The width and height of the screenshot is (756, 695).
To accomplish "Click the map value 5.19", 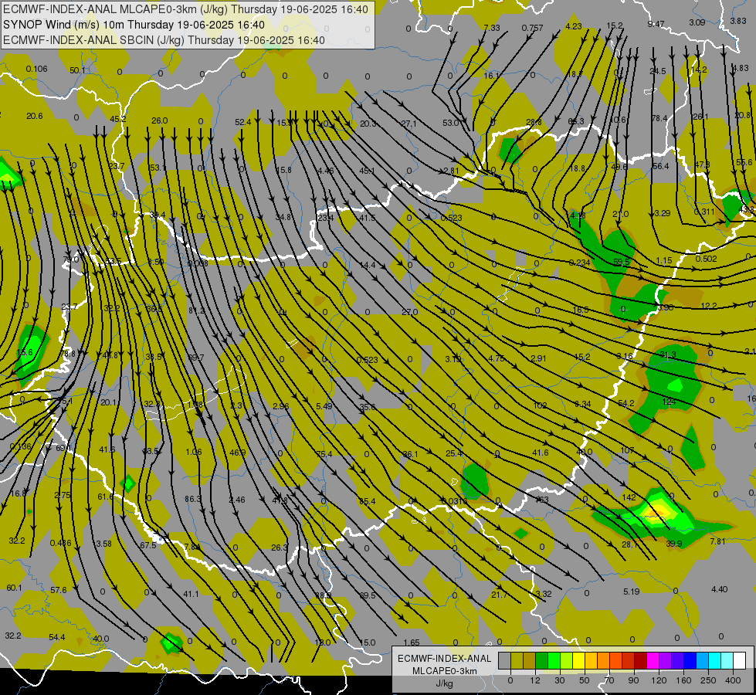I will 632,592.
